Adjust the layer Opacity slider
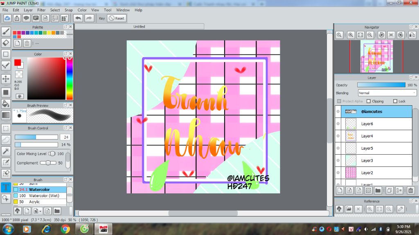The image size is (419, 235). pos(381,85)
